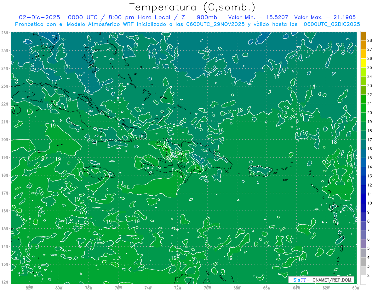Click the colorbar label "16"

[x=369, y=149]
